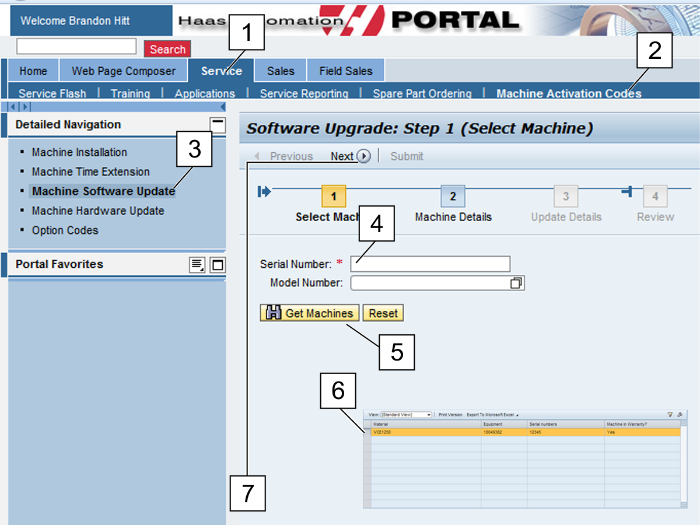
Task: Click serial number 12345 in table
Action: click(566, 432)
